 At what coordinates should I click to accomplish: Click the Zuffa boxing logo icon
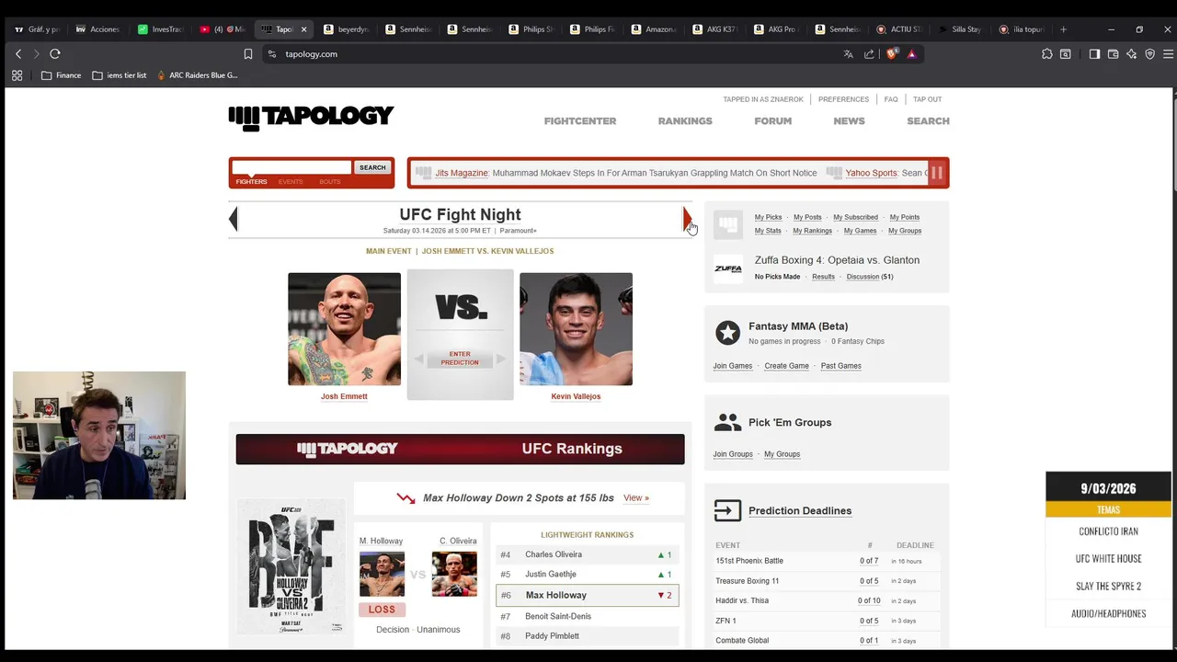tap(727, 268)
